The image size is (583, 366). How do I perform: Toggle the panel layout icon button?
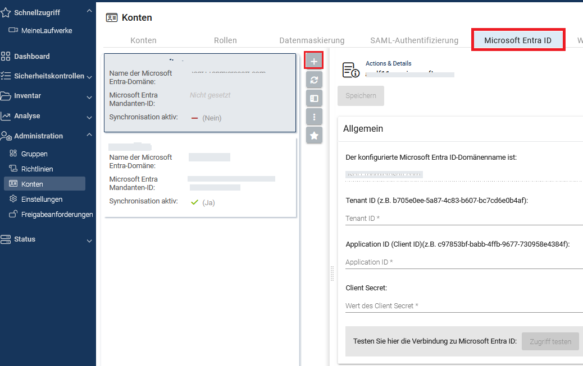(x=314, y=99)
